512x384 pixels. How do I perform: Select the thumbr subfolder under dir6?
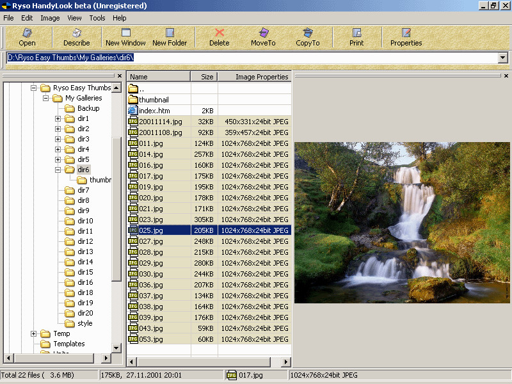pyautogui.click(x=100, y=180)
